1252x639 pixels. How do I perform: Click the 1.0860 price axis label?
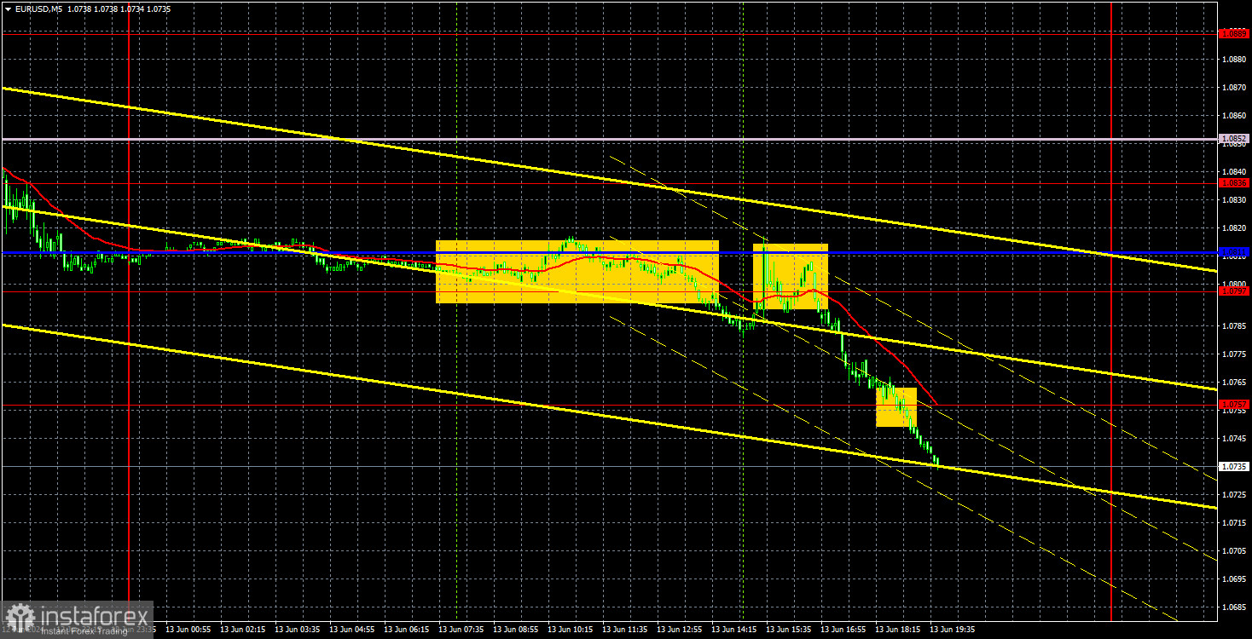(1234, 116)
